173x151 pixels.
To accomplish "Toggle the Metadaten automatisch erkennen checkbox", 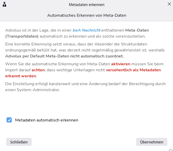I will (x=9, y=120).
